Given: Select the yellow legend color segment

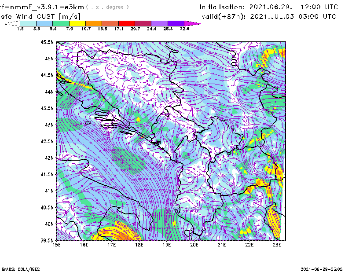Looking at the screenshot, I should coord(77,23).
